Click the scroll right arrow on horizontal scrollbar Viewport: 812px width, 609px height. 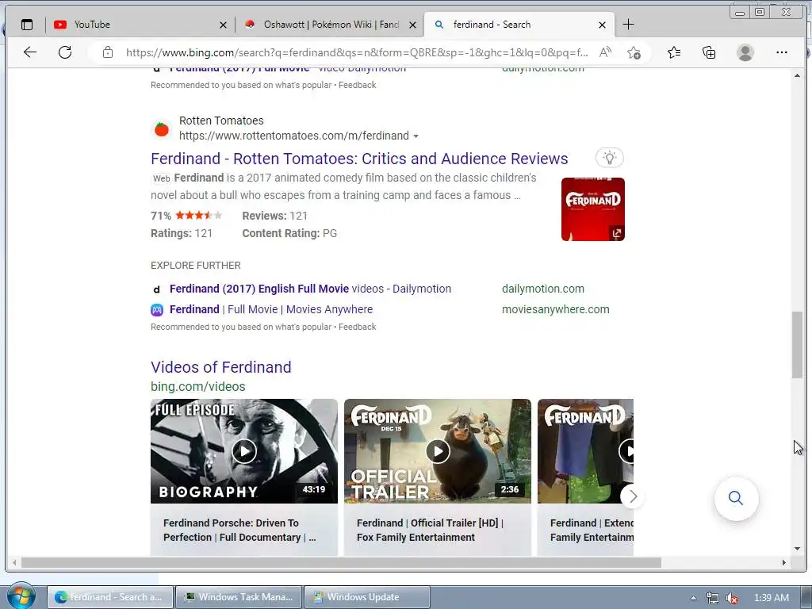(784, 562)
